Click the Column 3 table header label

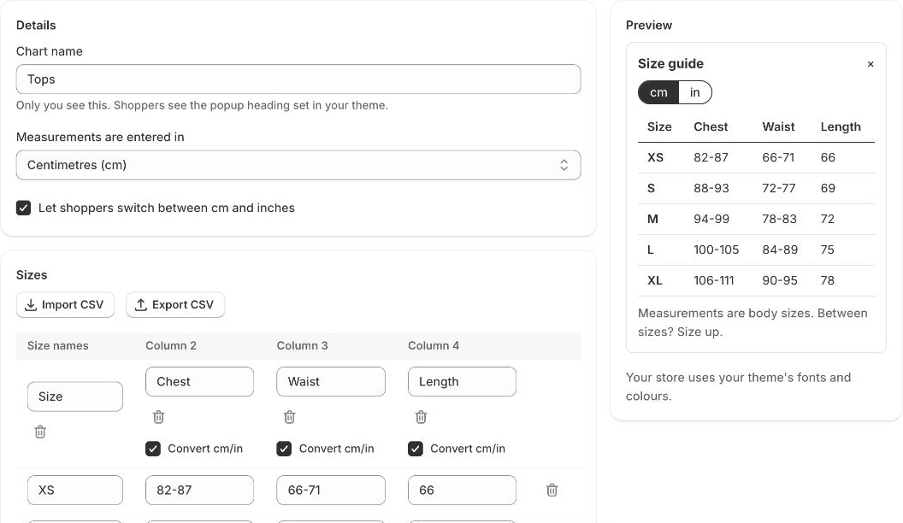pyautogui.click(x=302, y=345)
